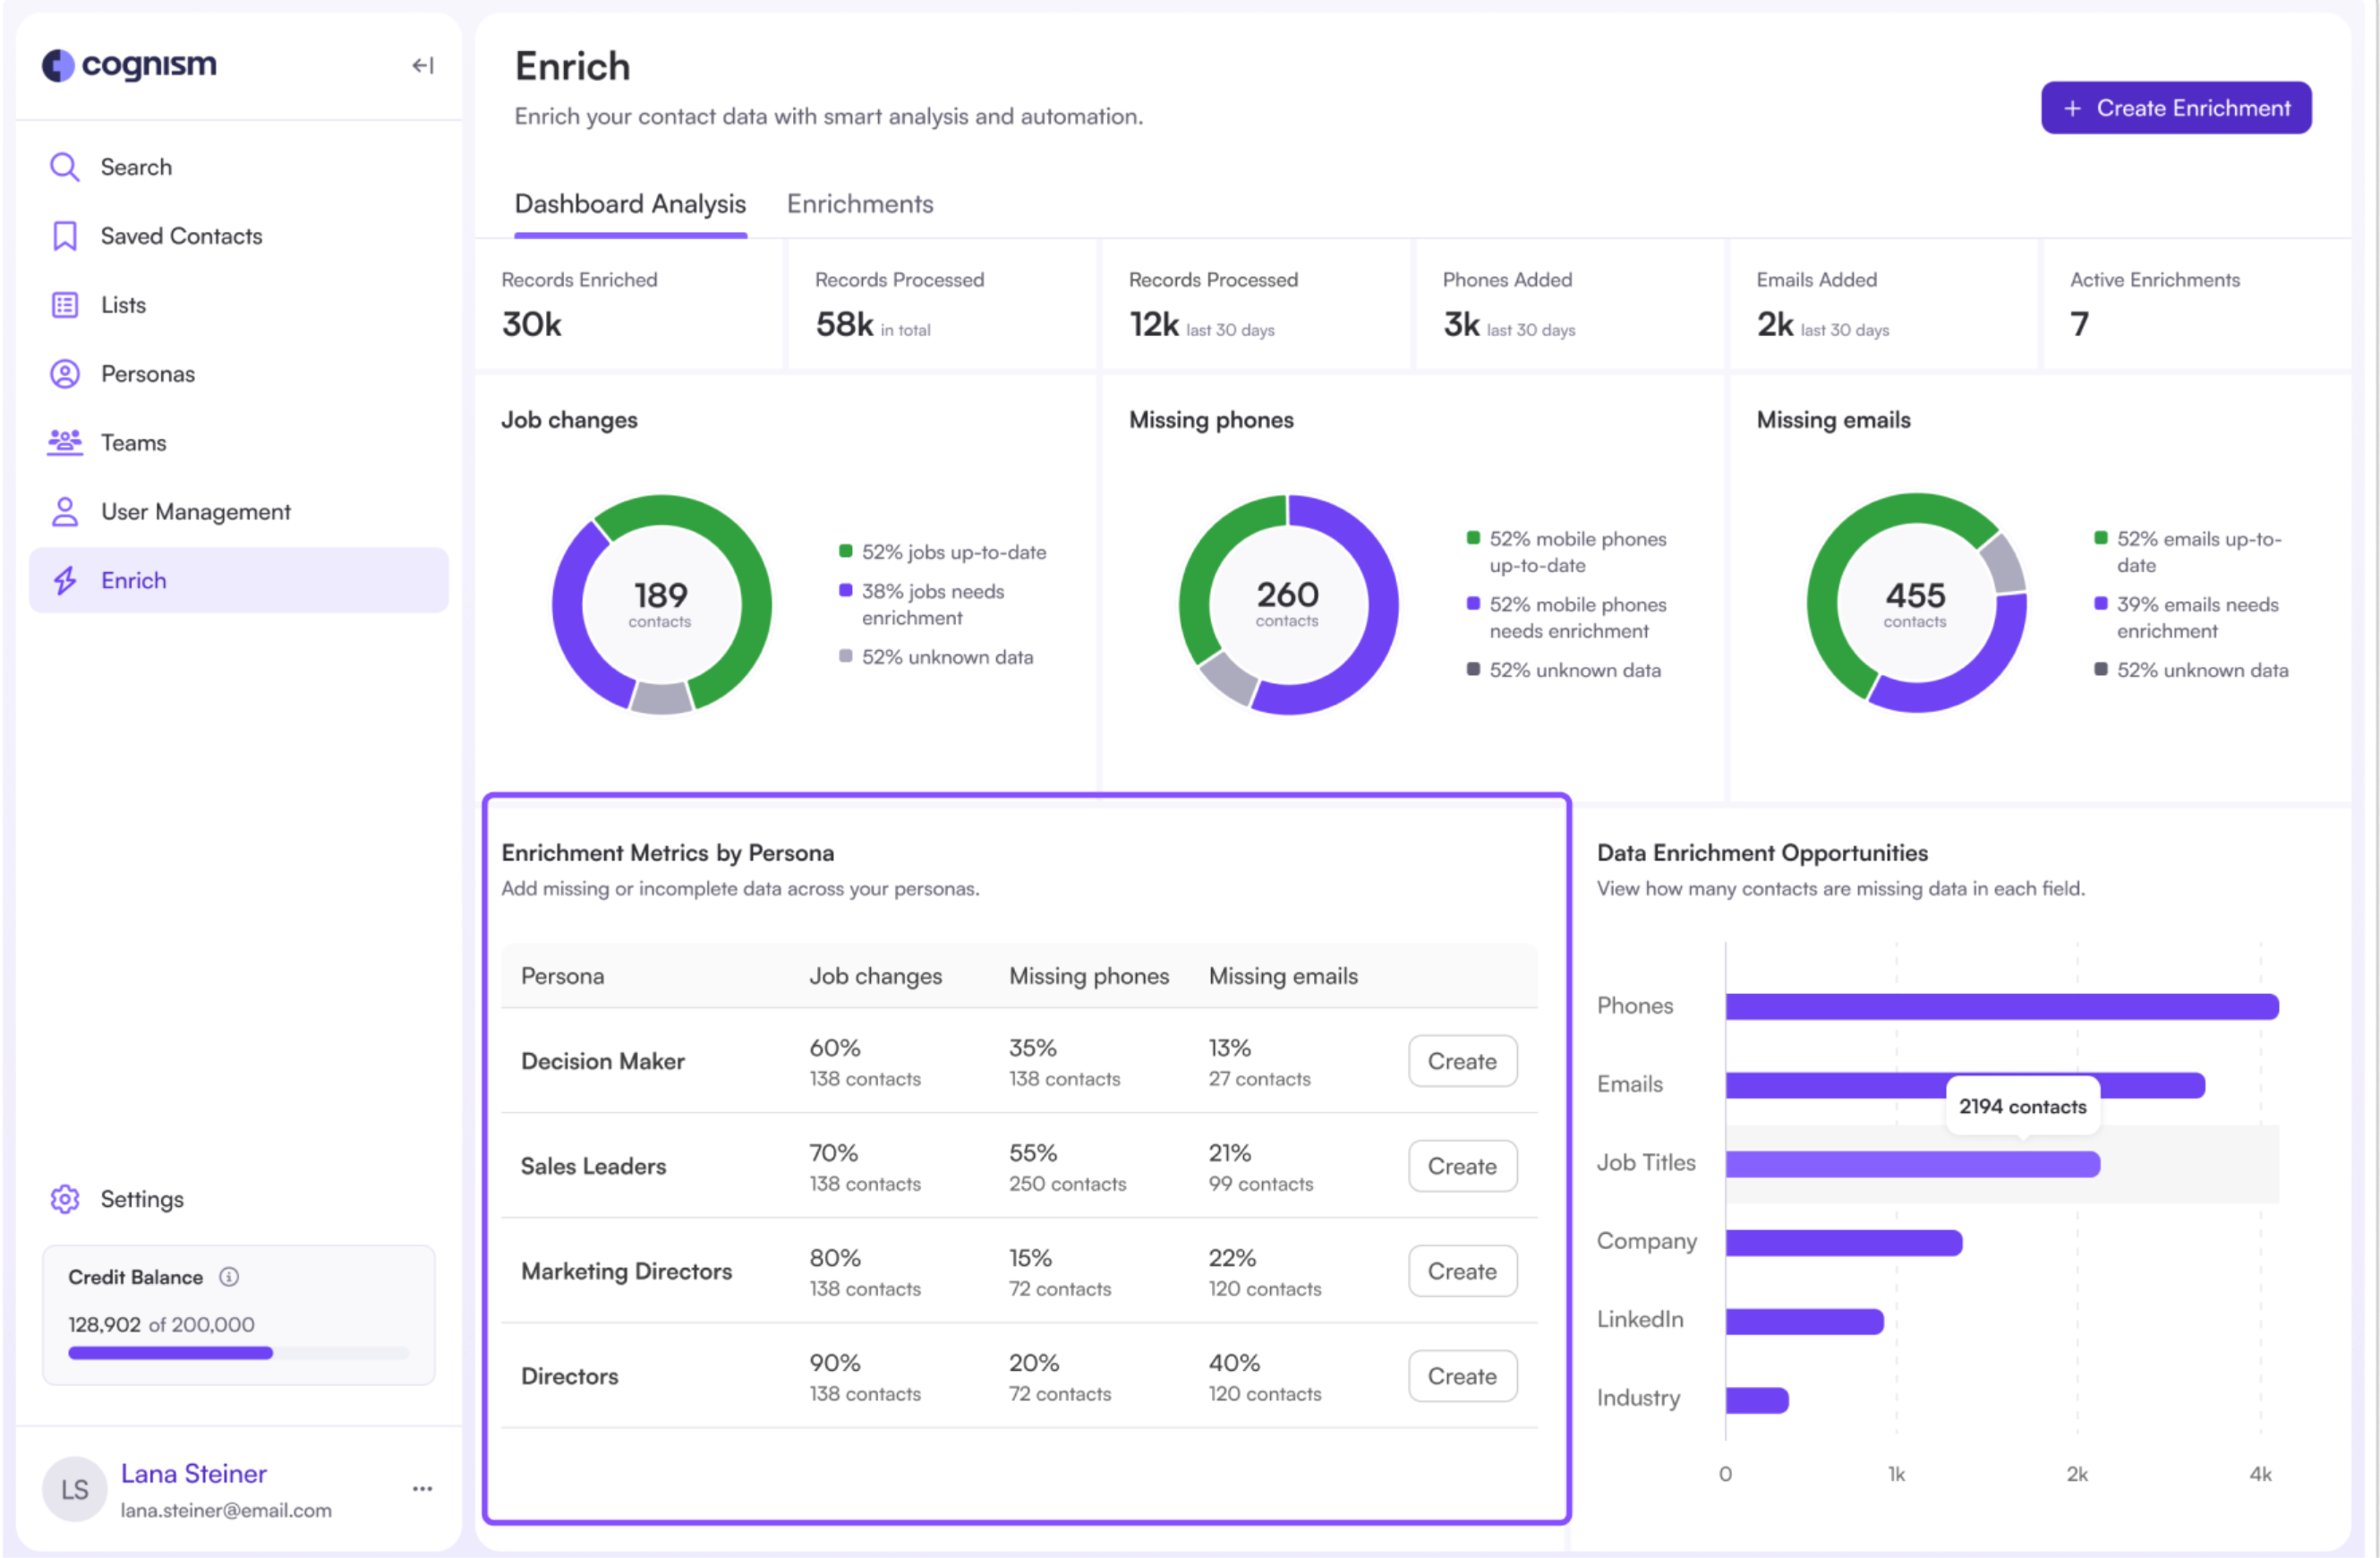Select the Search icon in the sidebar
Image resolution: width=2380 pixels, height=1558 pixels.
64,167
